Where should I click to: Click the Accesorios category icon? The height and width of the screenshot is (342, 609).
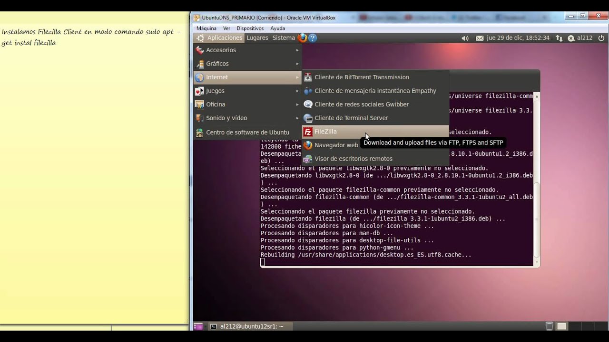tap(199, 50)
